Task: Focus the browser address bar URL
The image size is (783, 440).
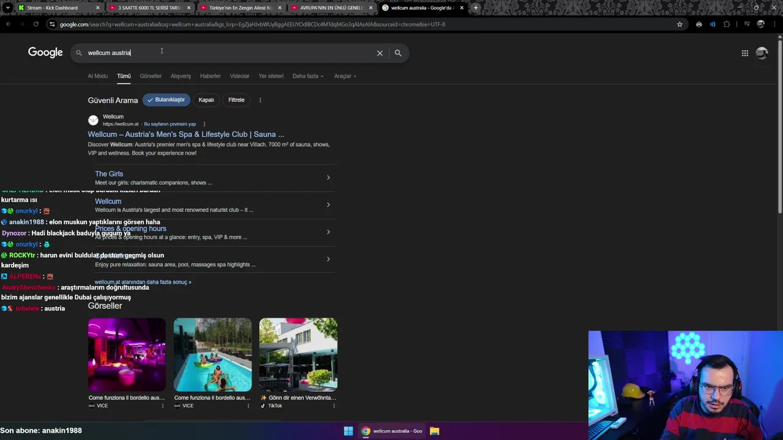Action: [252, 24]
